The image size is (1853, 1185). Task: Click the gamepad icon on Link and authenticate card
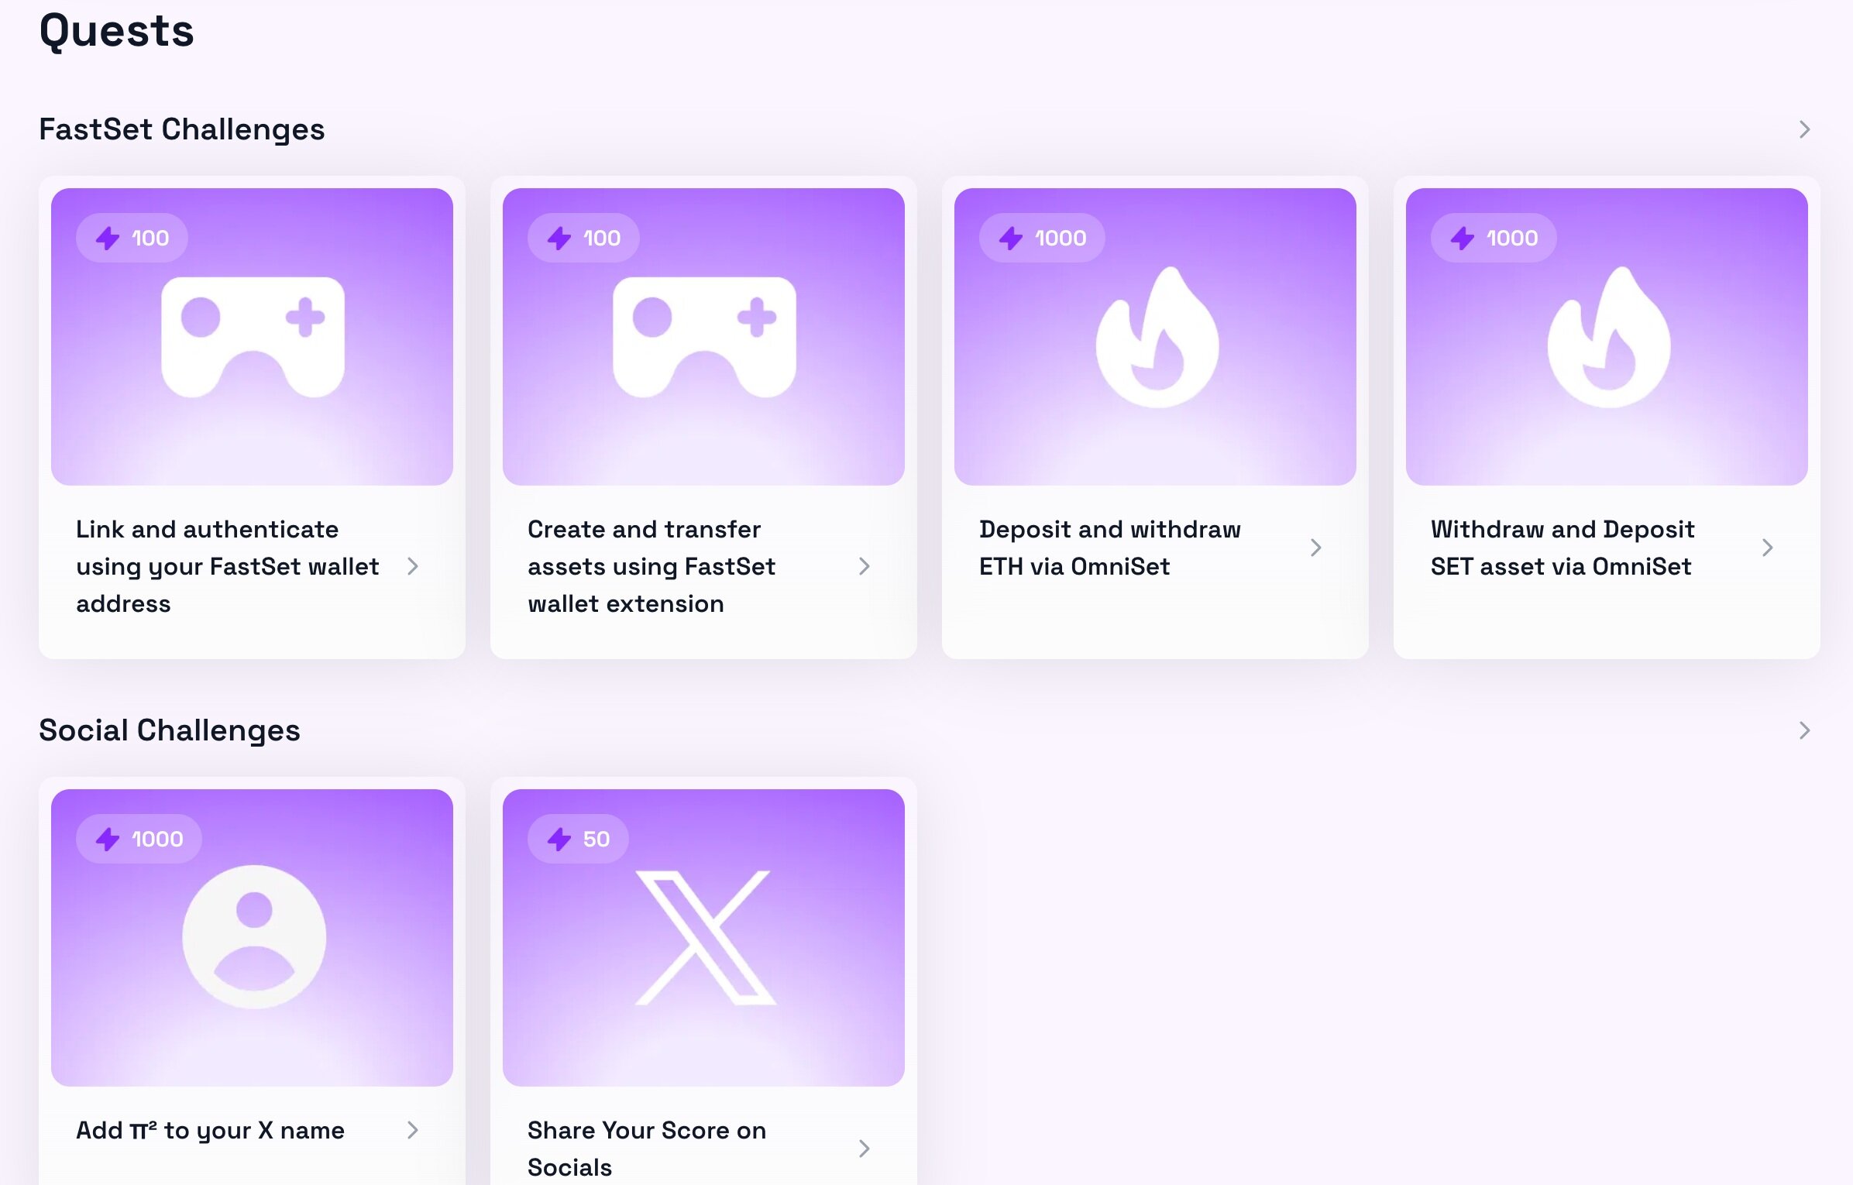tap(253, 337)
